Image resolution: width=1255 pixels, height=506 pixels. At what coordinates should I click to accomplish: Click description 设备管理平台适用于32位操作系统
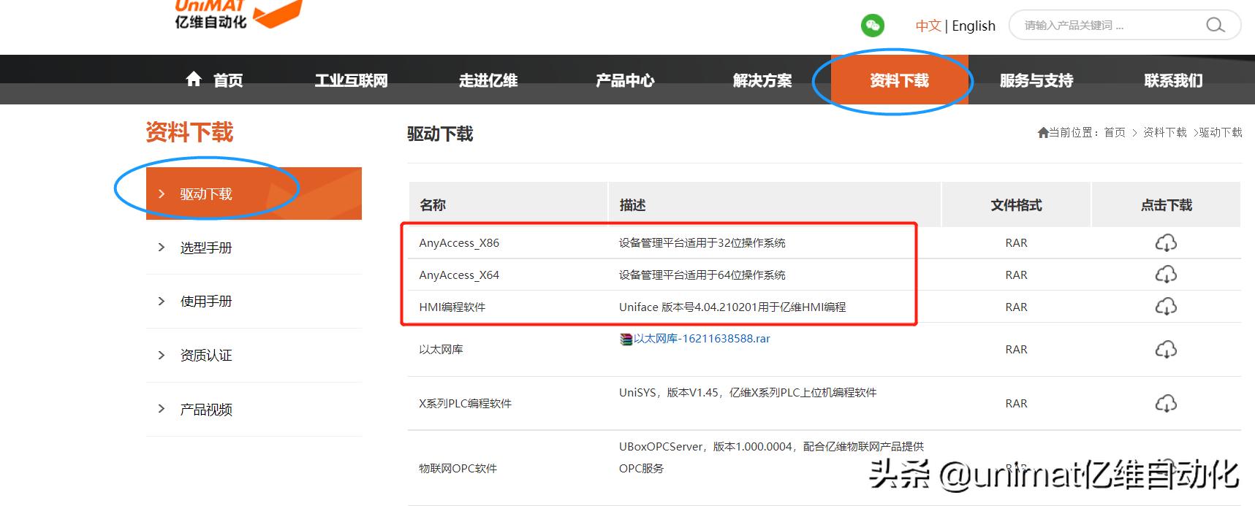[x=702, y=242]
